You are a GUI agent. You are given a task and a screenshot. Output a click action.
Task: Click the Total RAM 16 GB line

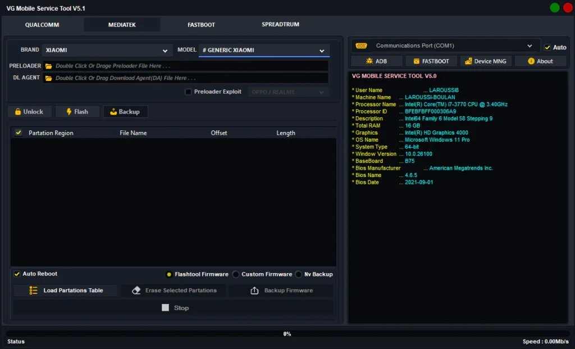point(385,125)
